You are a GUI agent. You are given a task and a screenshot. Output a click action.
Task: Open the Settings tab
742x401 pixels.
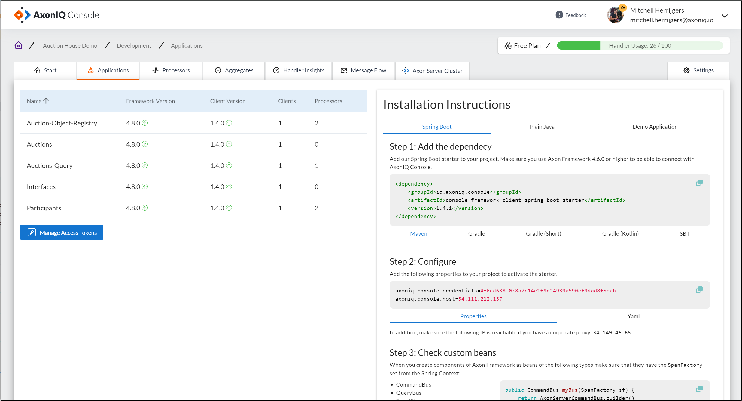[698, 70]
